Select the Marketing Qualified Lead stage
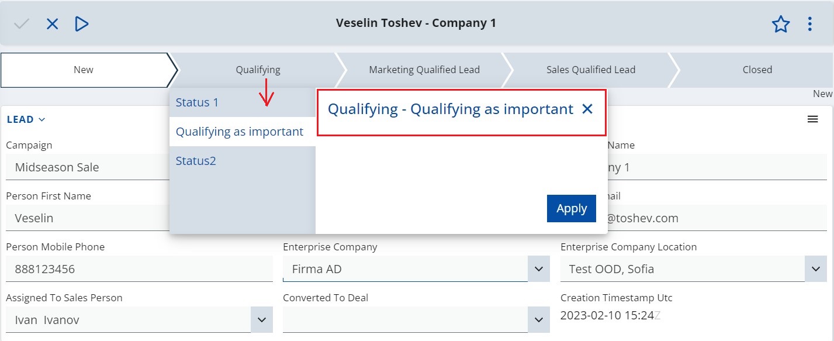The image size is (834, 341). [x=424, y=70]
